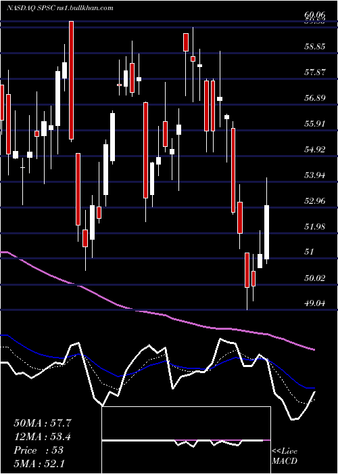The image size is (338, 474).
Task: Click the 50MA : 57.7 readout
Action: coord(43,423)
